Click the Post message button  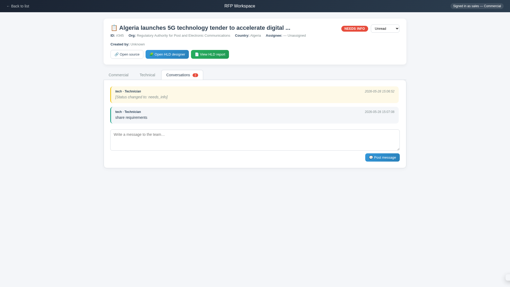[x=382, y=158]
